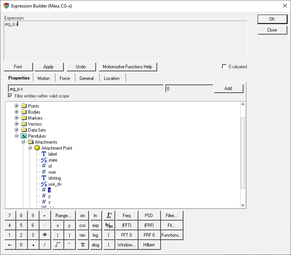Click the yellow Attachment Point icon
The height and width of the screenshot is (255, 291).
[37, 148]
